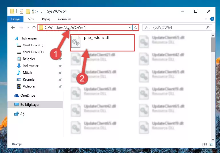Switch to details view layout
Screen dimensions: 220x153
[x=205, y=144]
